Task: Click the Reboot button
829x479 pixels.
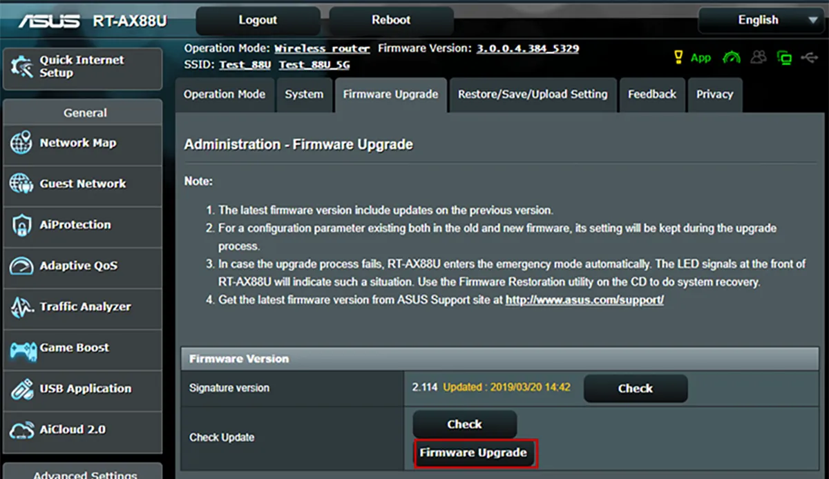Action: pyautogui.click(x=391, y=20)
